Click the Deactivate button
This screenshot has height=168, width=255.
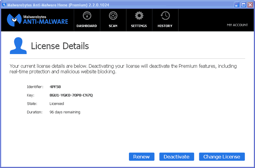pos(177,157)
